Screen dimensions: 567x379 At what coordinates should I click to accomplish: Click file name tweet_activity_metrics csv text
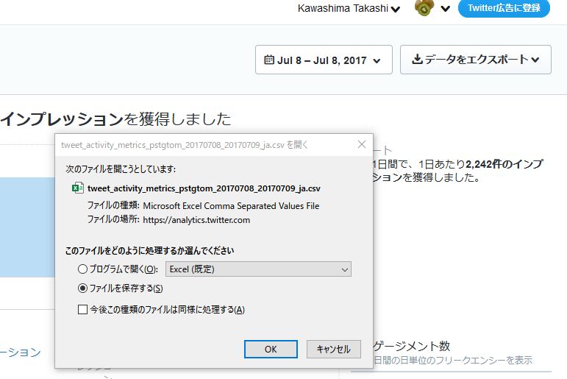pos(204,188)
